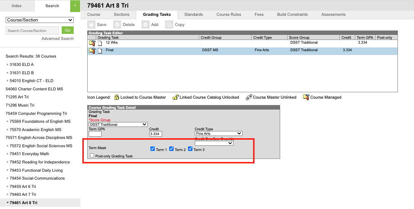
Task: Select the 12 Wks grading task row
Action: (243, 43)
